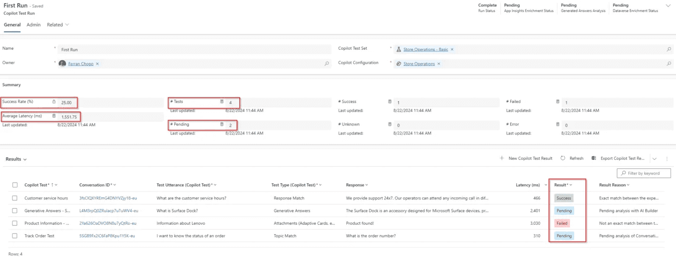This screenshot has height=257, width=676.
Task: Click the rollup icon next to # Error
Action: click(x=557, y=125)
